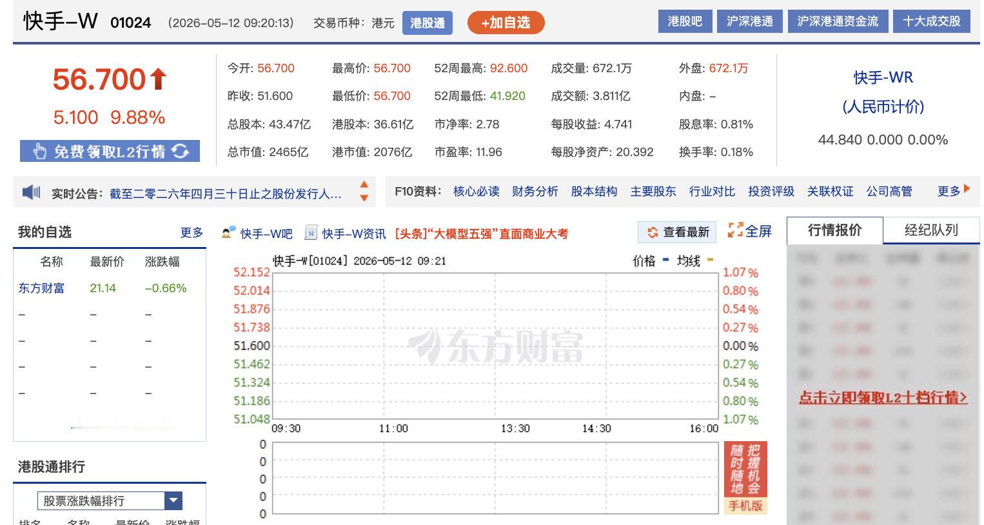The height and width of the screenshot is (525, 984).
Task: Open the 股本结构 link
Action: tap(594, 192)
